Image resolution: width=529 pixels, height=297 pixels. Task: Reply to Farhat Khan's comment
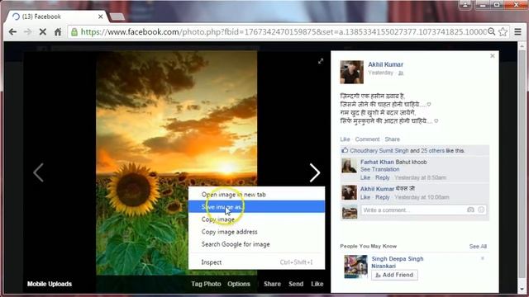[382, 177]
